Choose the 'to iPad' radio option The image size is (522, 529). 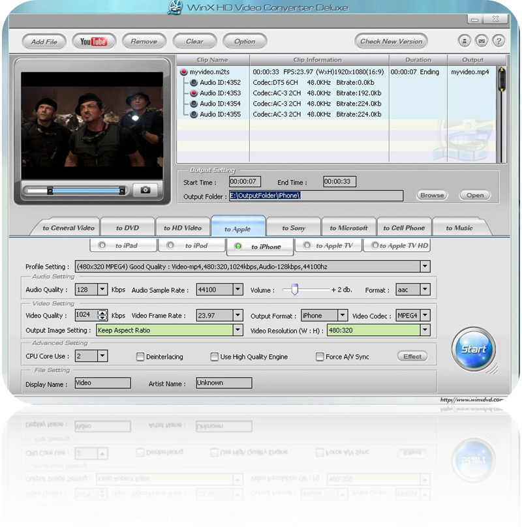tap(102, 245)
